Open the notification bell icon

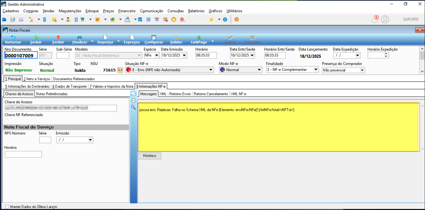coord(375,19)
